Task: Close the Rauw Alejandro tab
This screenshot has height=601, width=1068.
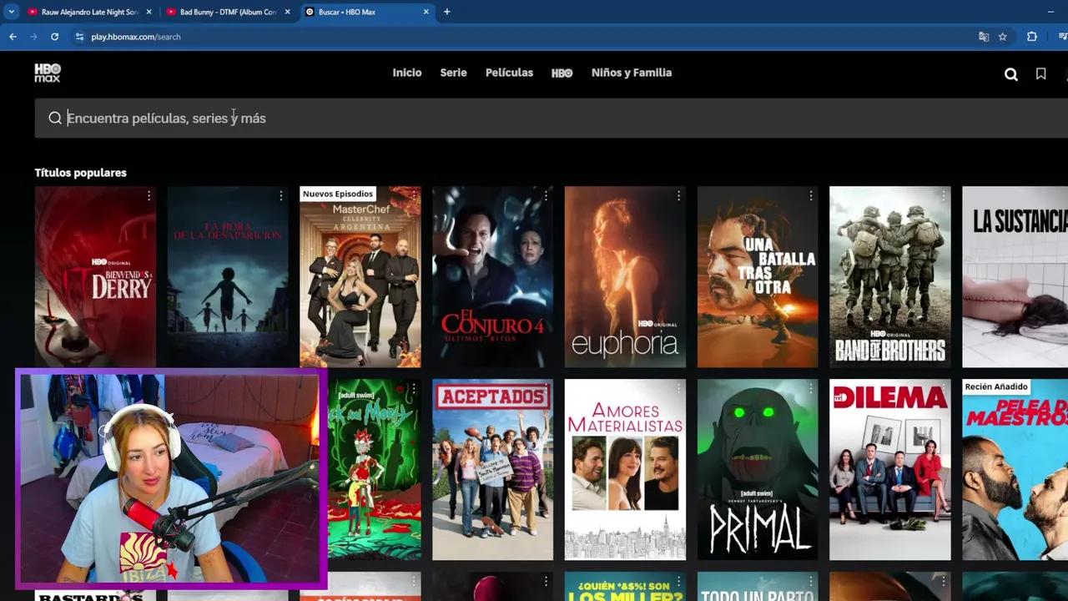Action: coord(149,12)
